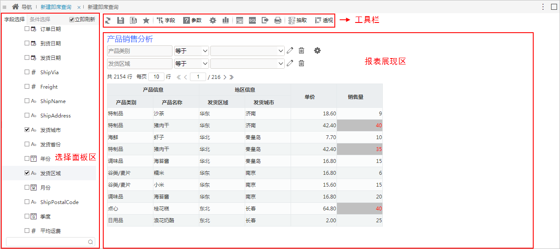The width and height of the screenshot is (560, 249).
Task: Go to the first page of results
Action: coord(178,77)
